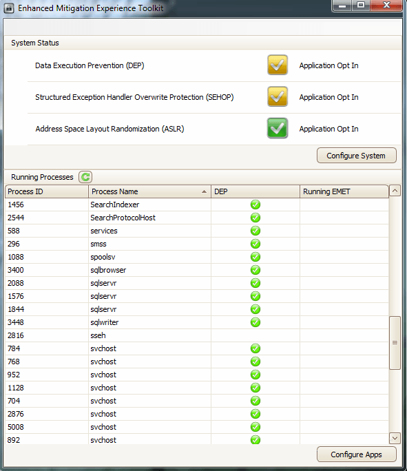Click DEP check icon for svchost 704
Image resolution: width=407 pixels, height=471 pixels.
tap(255, 401)
